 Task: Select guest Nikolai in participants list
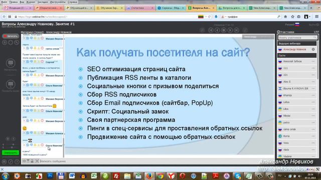(297, 115)
